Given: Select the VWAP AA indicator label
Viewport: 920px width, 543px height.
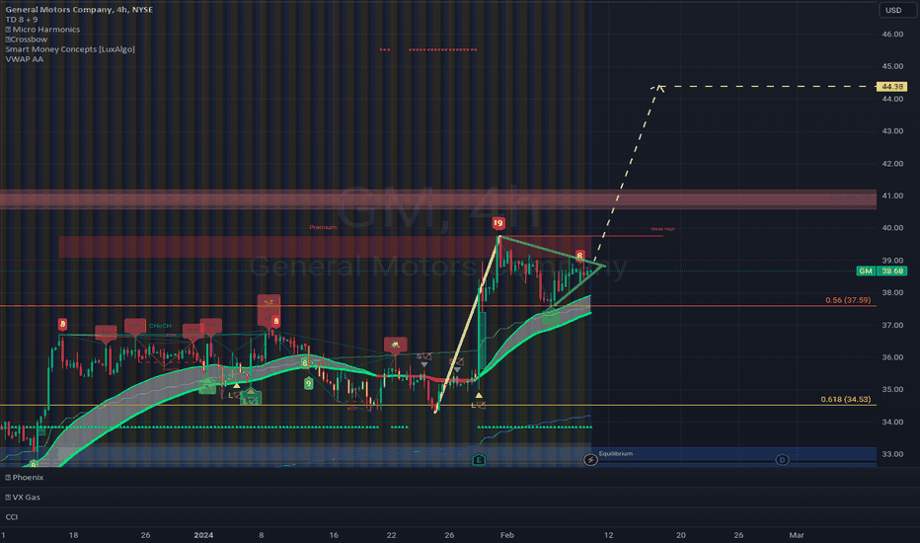Looking at the screenshot, I should coord(24,59).
